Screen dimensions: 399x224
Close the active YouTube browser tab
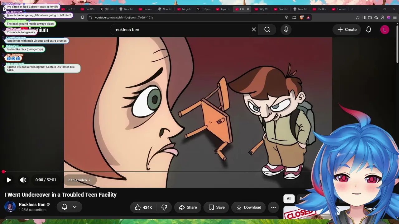pyautogui.click(x=248, y=9)
